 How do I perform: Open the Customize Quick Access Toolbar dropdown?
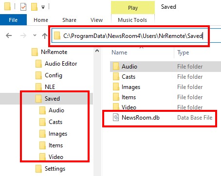coord(43,7)
